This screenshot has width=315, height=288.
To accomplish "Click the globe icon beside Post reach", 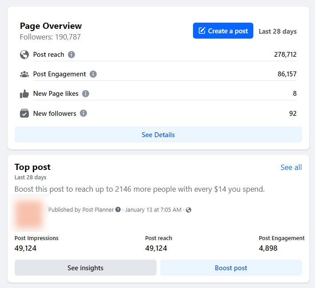I will tap(24, 55).
